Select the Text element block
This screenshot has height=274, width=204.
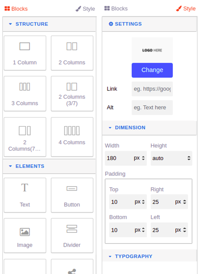click(x=25, y=195)
